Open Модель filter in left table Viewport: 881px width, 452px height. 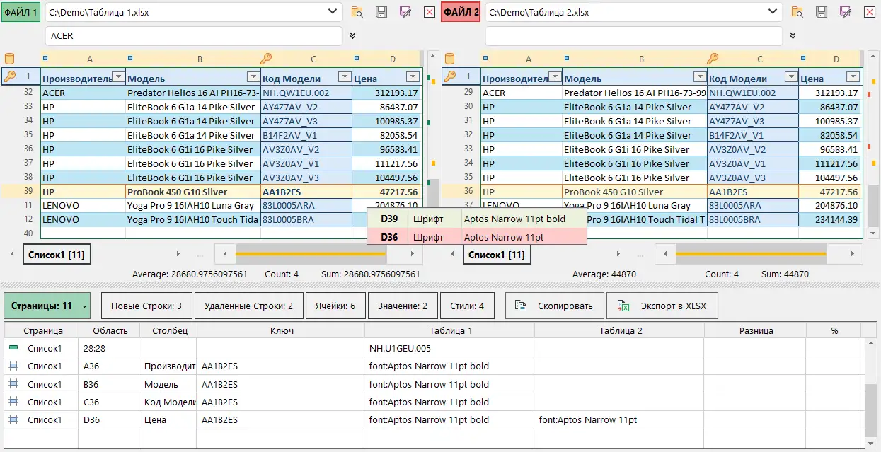click(x=253, y=77)
